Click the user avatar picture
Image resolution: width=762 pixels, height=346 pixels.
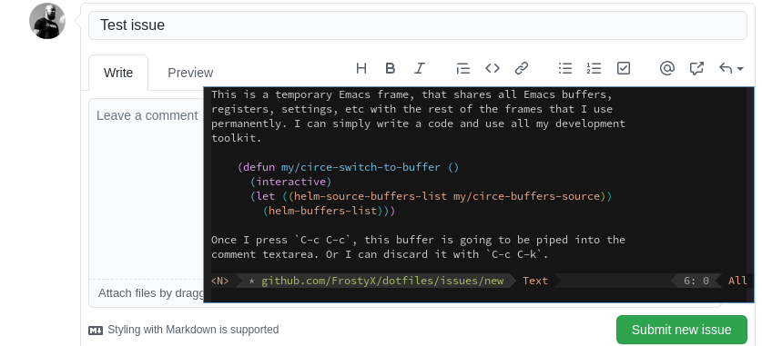click(x=47, y=21)
